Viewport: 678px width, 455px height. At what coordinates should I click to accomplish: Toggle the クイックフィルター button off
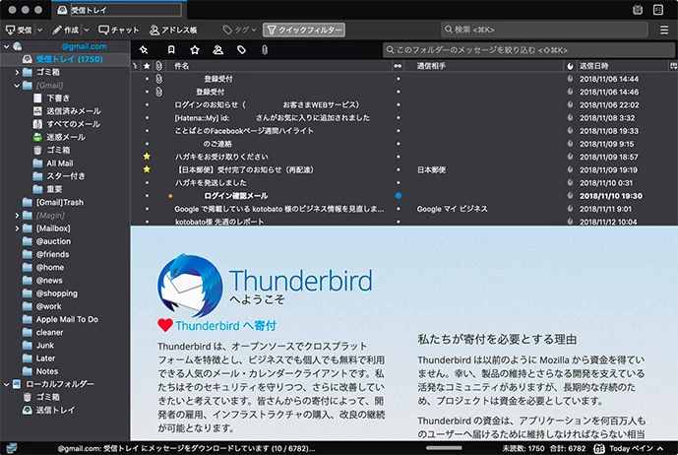coord(304,31)
